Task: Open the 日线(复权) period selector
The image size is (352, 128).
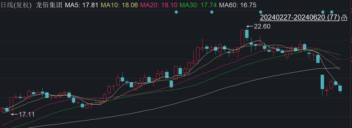Action: click(16, 5)
